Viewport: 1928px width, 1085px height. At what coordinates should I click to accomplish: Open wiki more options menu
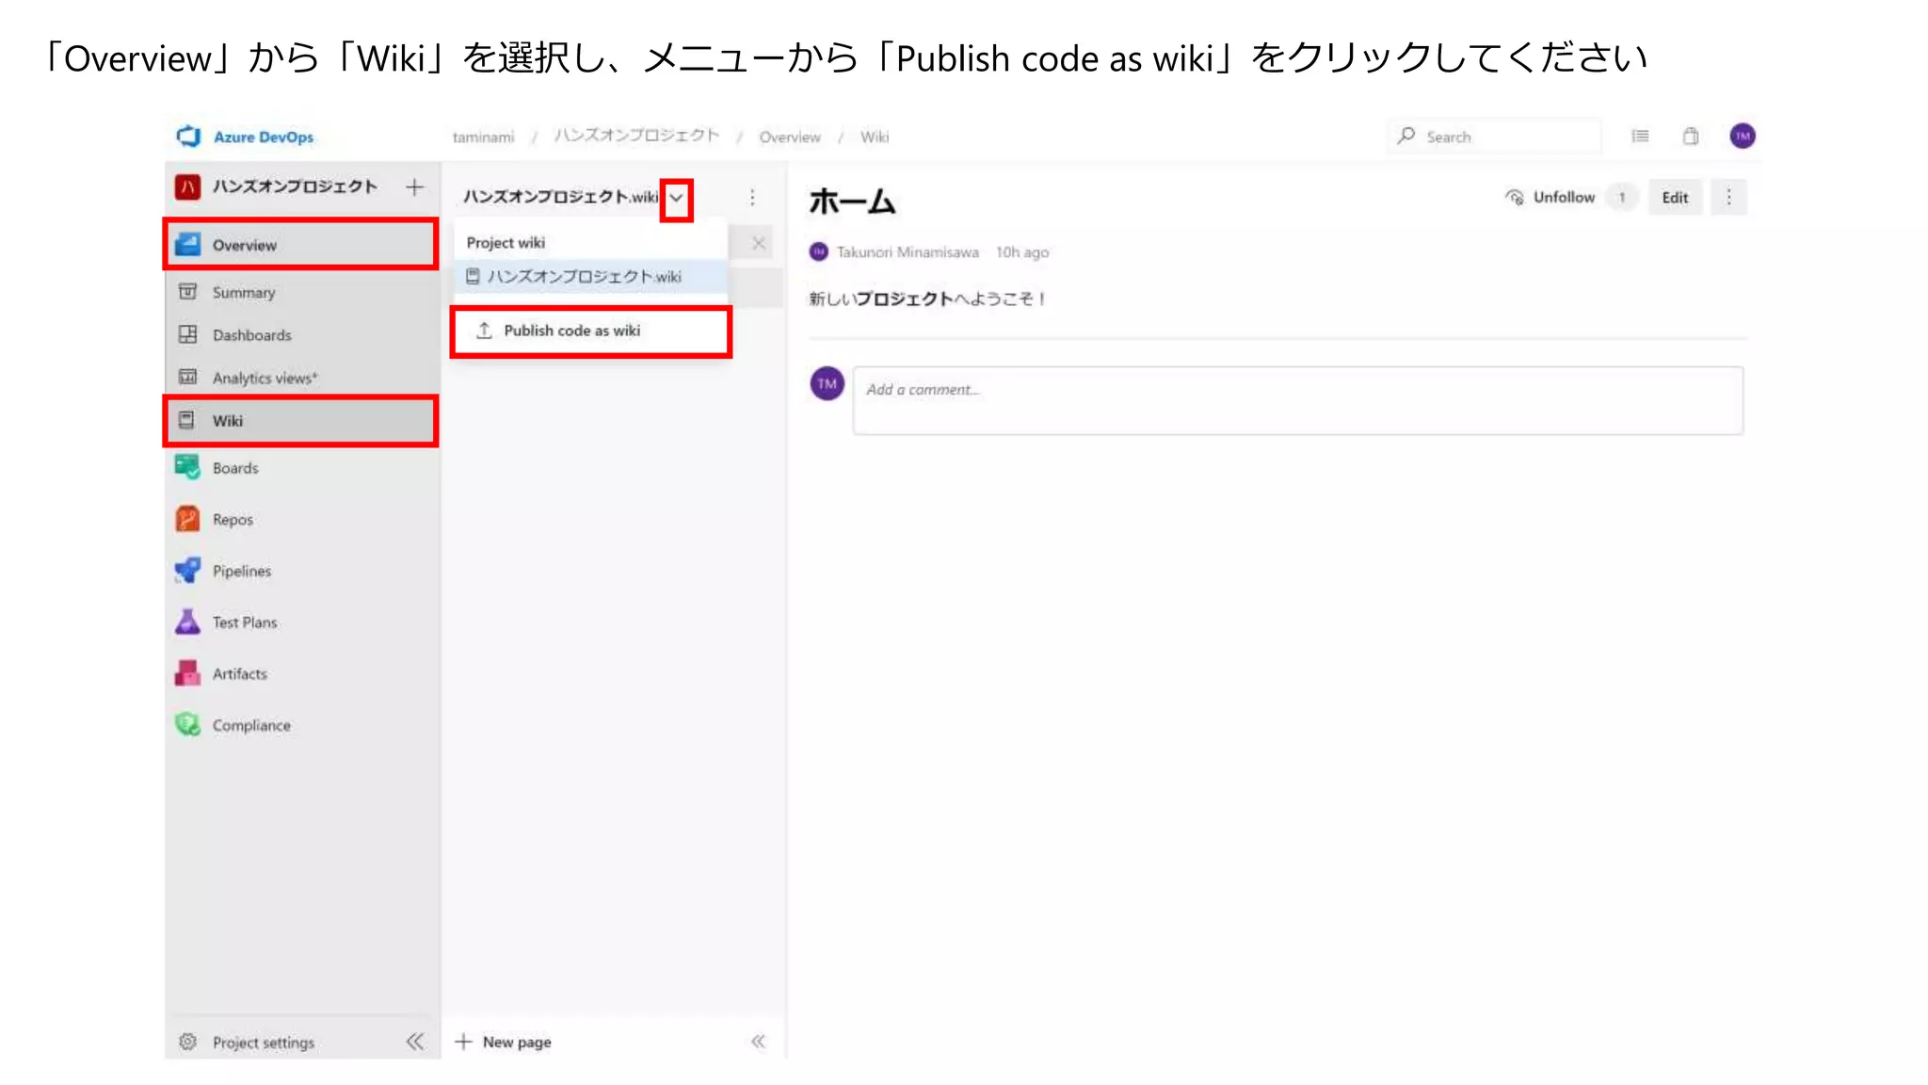[x=752, y=198]
